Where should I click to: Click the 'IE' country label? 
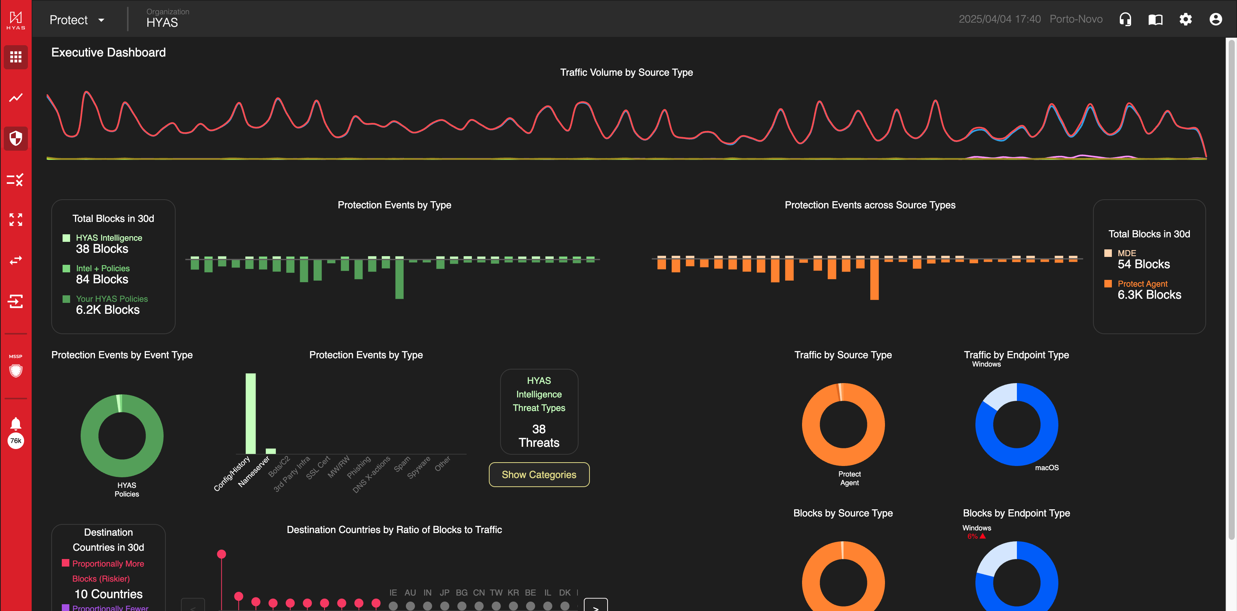pyautogui.click(x=393, y=592)
